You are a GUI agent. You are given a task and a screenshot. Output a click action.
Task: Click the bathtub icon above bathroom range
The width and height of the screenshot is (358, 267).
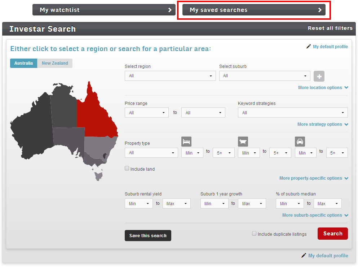243,141
